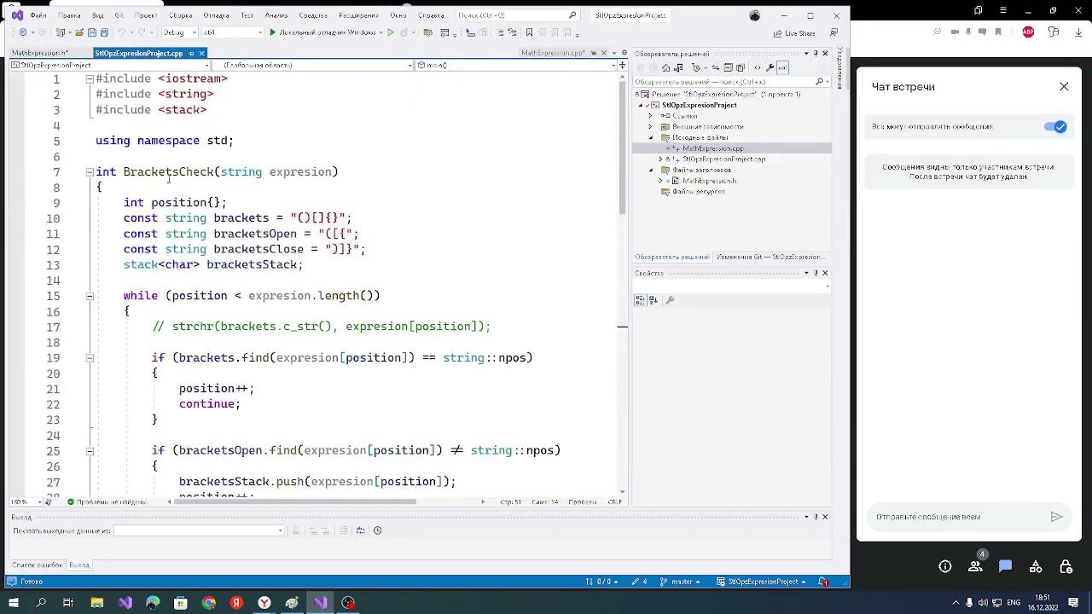
Task: Collapse the if block at line 25
Action: 90,451
